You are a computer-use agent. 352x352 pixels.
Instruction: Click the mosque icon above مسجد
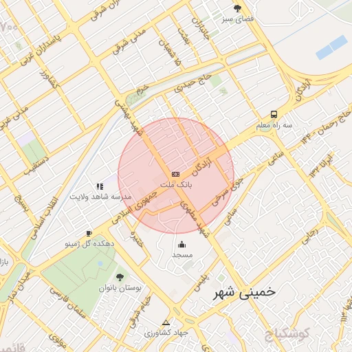pos(181,245)
